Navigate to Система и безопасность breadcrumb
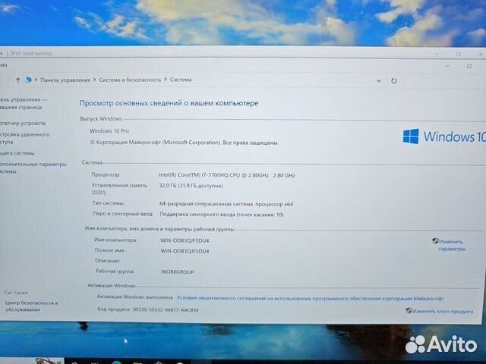The image size is (486, 364). (130, 80)
